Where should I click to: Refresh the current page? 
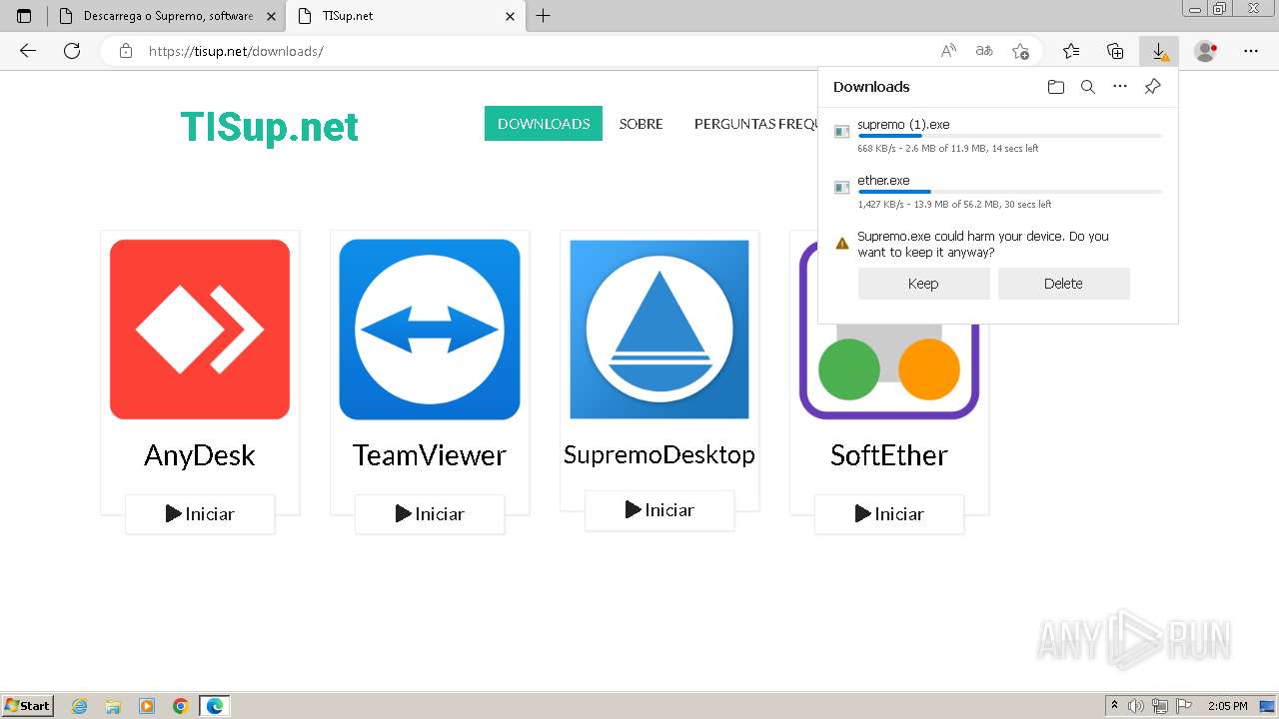click(x=72, y=51)
